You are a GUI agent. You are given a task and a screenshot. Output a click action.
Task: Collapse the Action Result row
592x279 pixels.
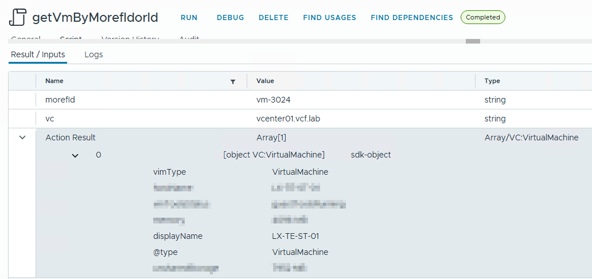point(22,137)
